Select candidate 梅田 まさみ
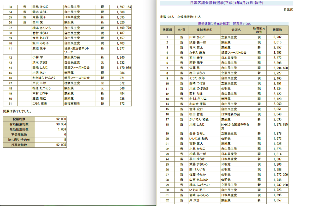This screenshot has height=206, width=313. click(197, 73)
